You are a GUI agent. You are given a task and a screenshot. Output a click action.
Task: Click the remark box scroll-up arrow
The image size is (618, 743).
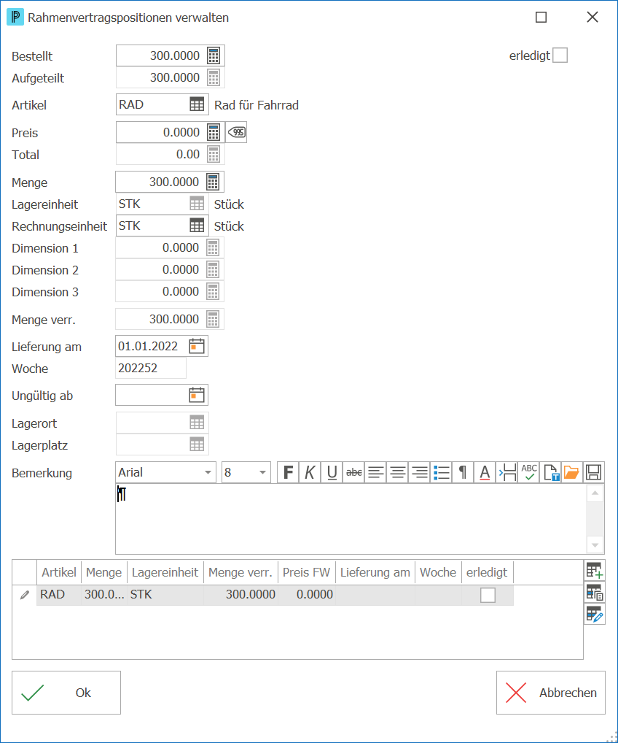595,493
